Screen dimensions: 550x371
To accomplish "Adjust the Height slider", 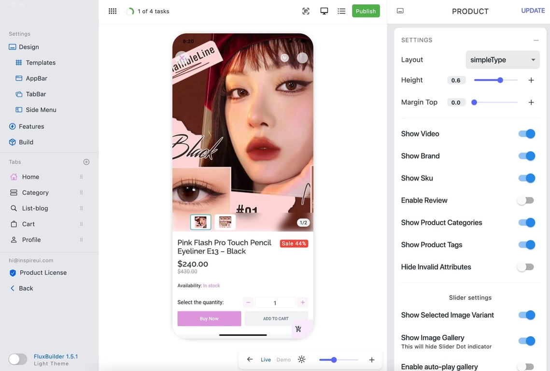I will click(495, 80).
